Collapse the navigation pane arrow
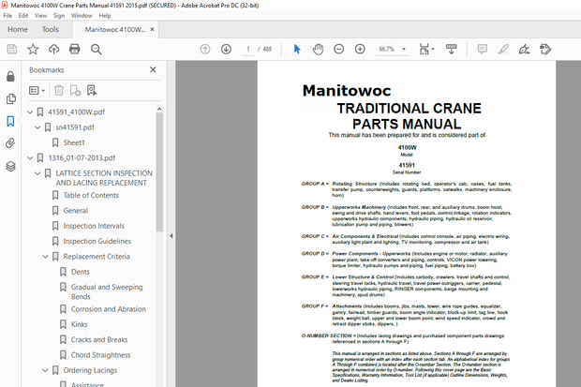 click(171, 236)
